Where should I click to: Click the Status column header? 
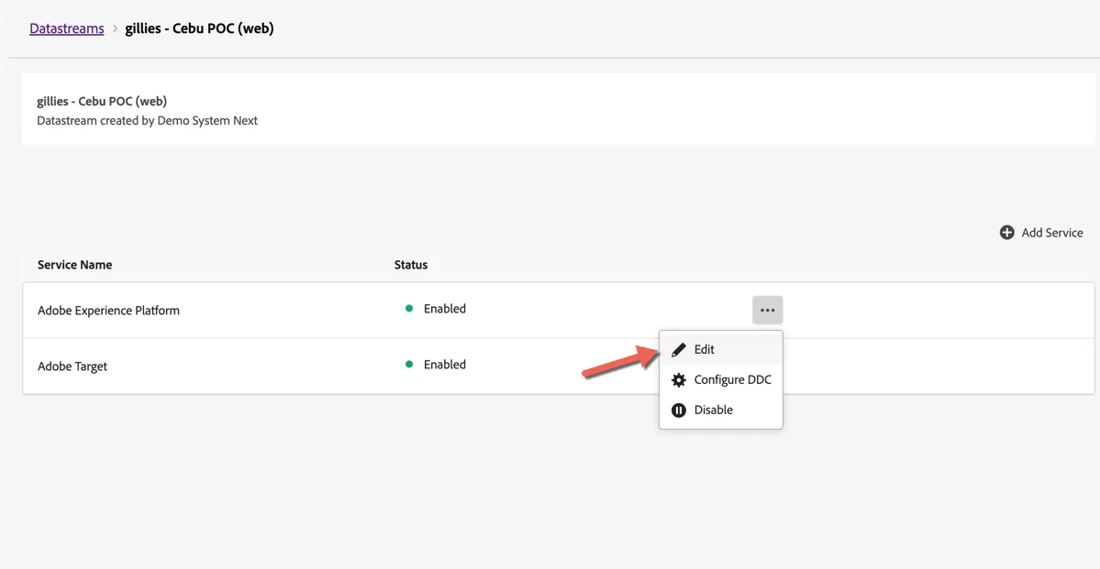tap(411, 265)
